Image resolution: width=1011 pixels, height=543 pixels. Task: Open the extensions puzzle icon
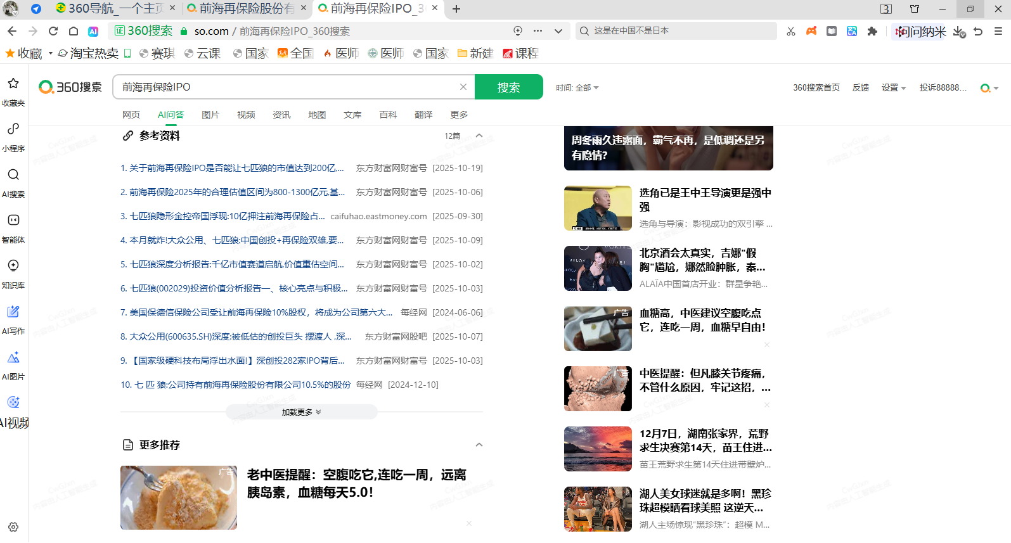pos(872,31)
